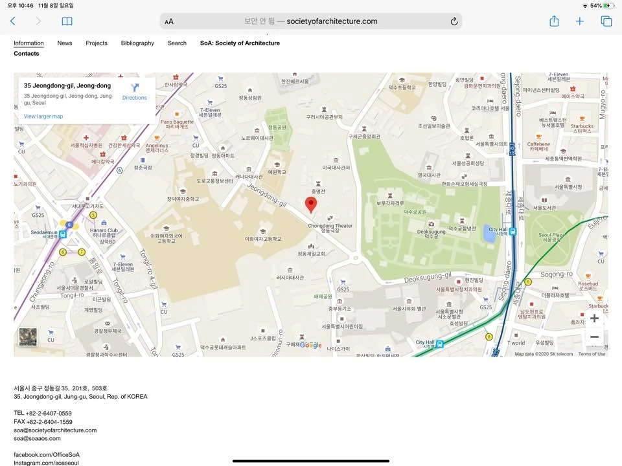Tap the Wi-Fi status icon
The height and width of the screenshot is (466, 622).
(584, 6)
